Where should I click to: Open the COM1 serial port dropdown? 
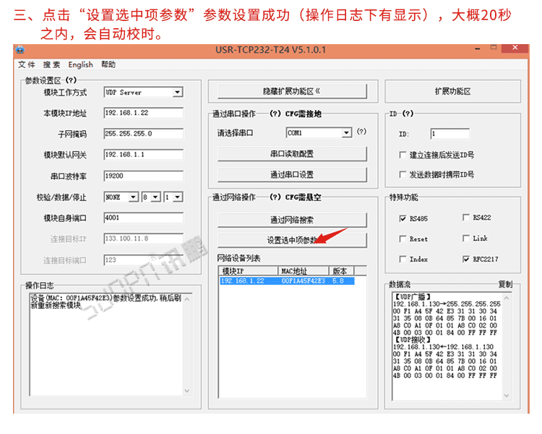(346, 133)
